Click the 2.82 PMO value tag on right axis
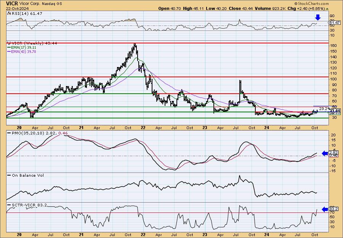 click(x=334, y=152)
